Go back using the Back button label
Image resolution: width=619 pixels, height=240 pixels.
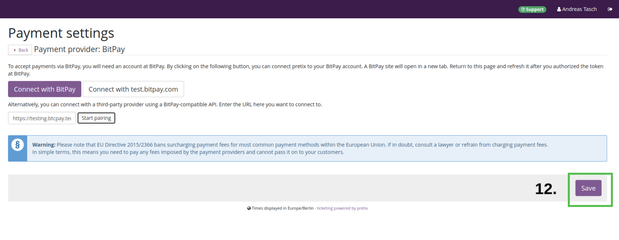coord(23,50)
